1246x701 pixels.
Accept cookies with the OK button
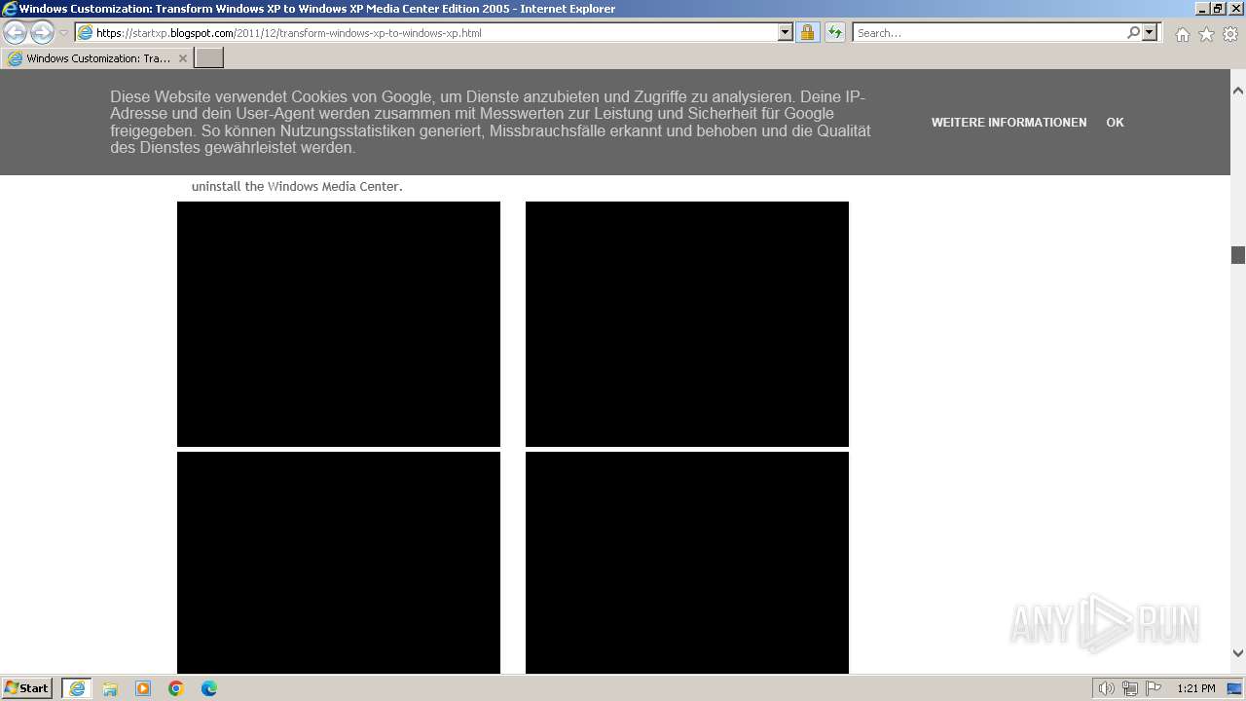click(1115, 123)
